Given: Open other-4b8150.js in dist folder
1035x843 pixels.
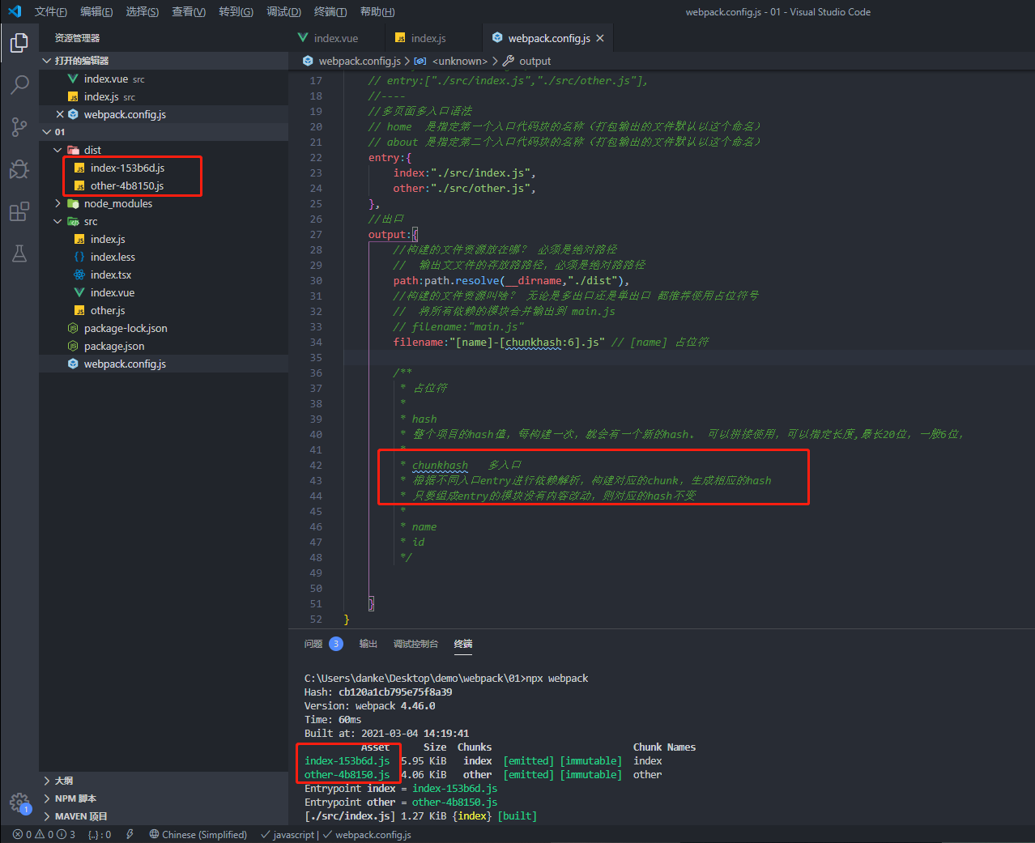Looking at the screenshot, I should click(164, 185).
